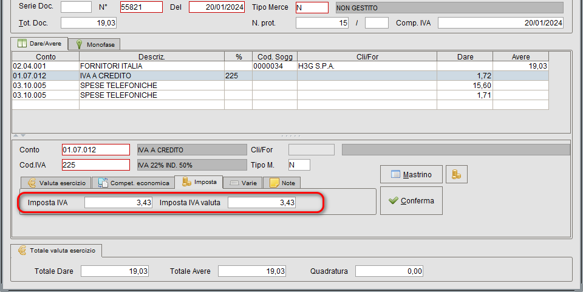This screenshot has height=292, width=583.
Task: Select the Totale valuta esercizio tab
Action: coord(56,250)
